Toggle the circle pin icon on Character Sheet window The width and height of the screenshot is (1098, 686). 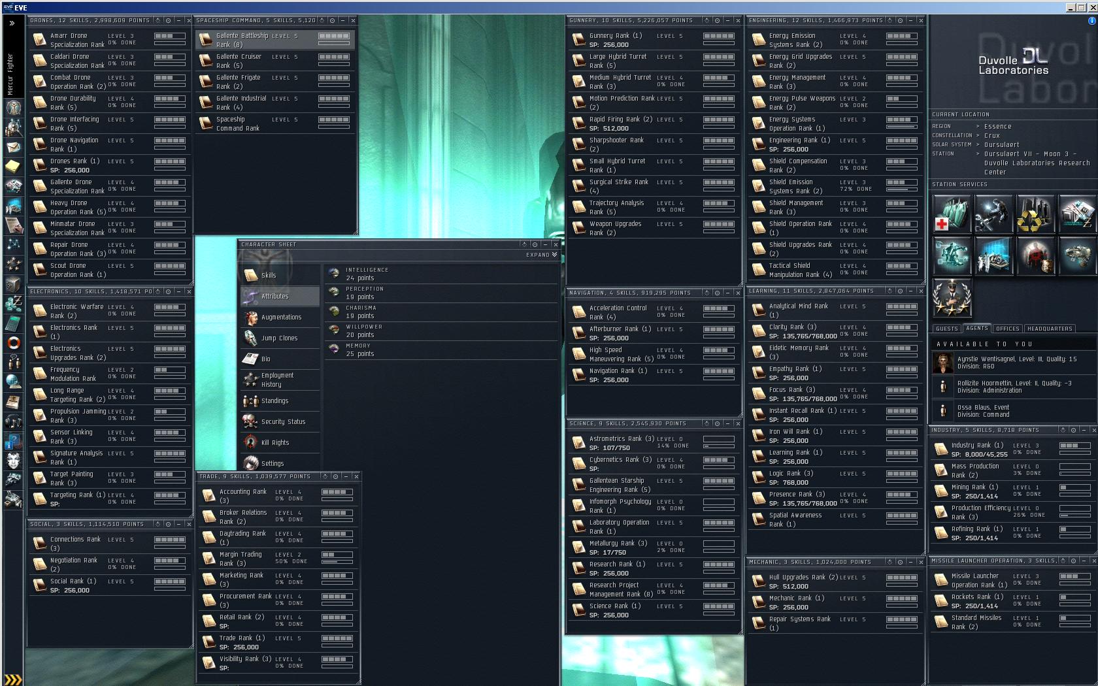coord(535,244)
